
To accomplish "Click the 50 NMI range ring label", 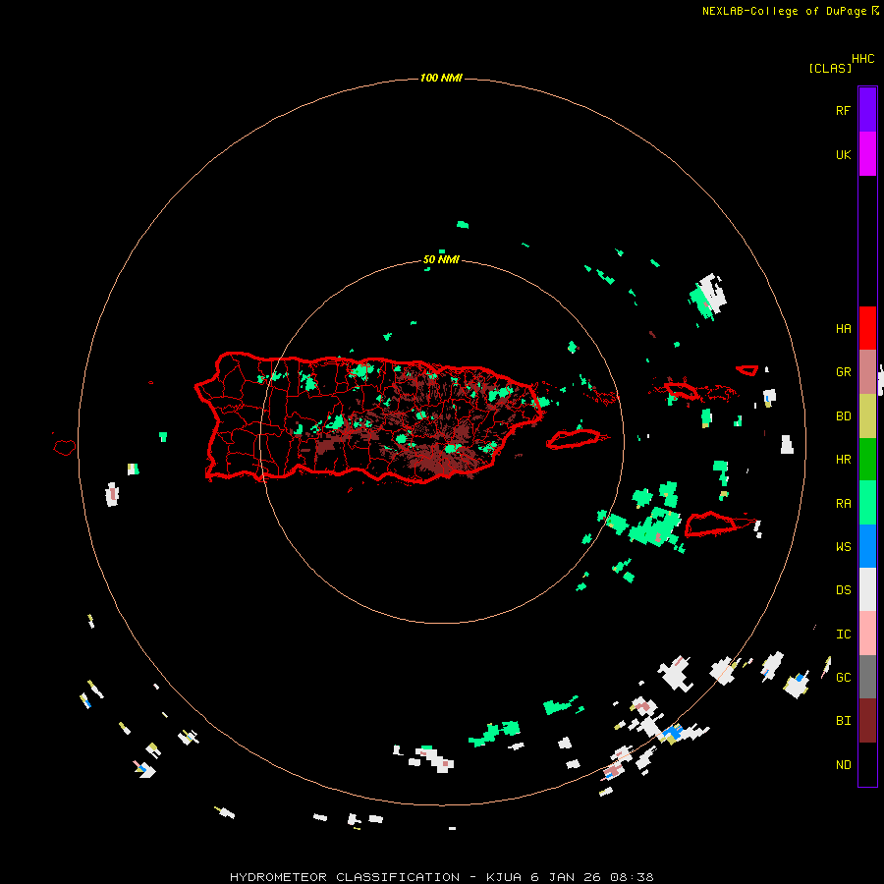I will tap(441, 260).
